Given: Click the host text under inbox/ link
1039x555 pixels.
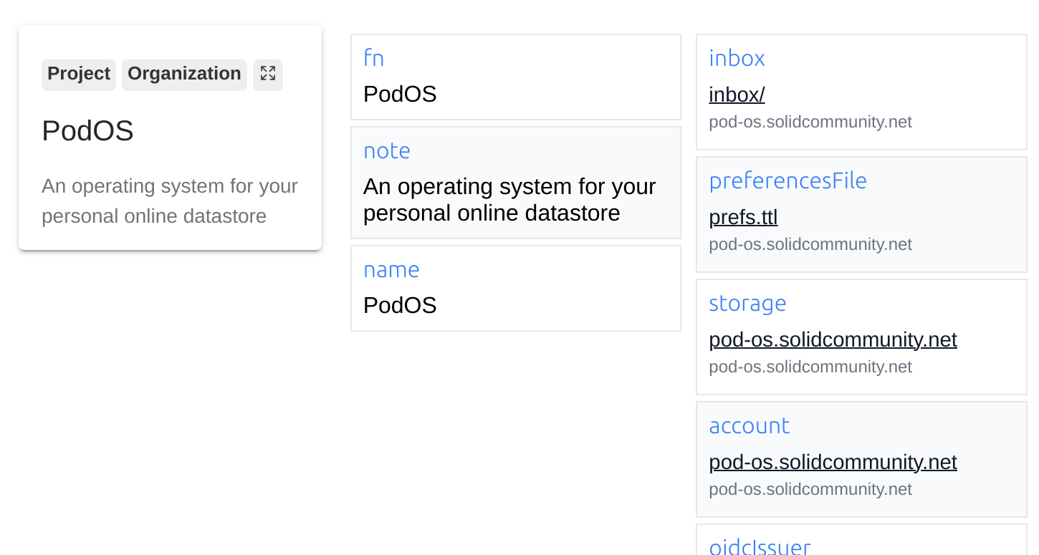Looking at the screenshot, I should point(810,122).
